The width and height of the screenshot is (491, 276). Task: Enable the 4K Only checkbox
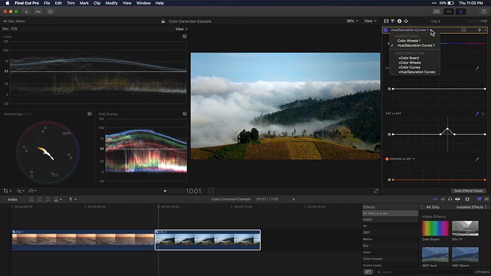point(423,207)
